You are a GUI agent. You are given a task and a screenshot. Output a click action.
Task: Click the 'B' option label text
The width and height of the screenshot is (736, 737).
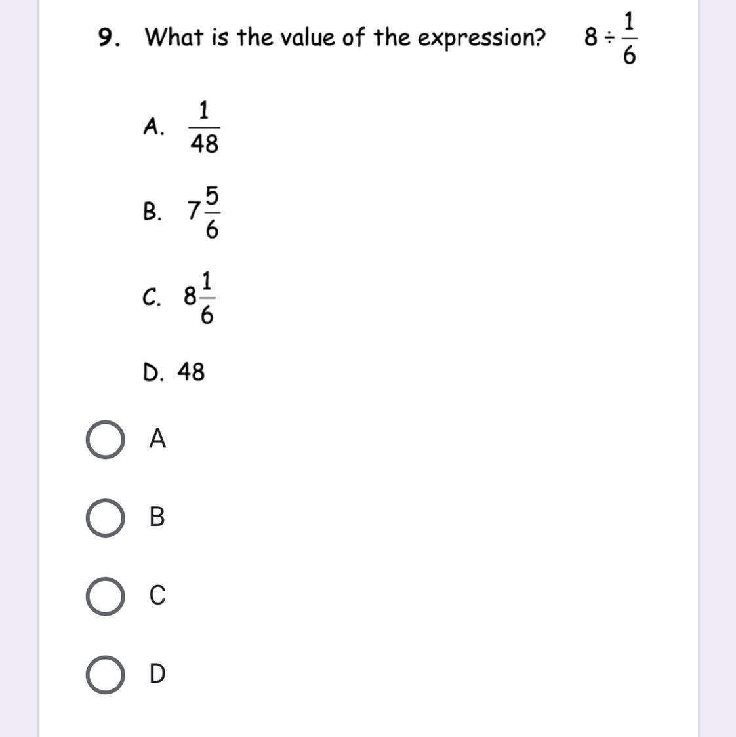click(157, 517)
